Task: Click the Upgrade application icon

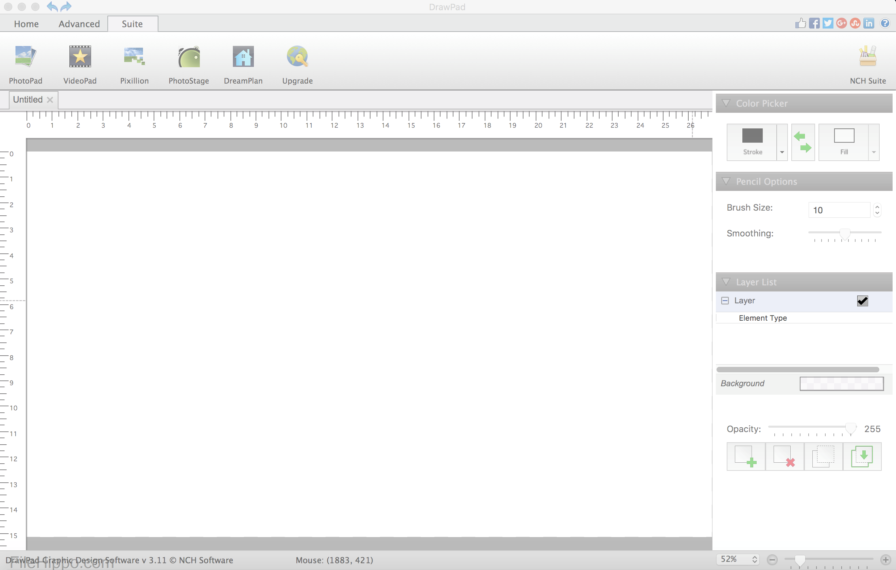Action: [x=297, y=63]
